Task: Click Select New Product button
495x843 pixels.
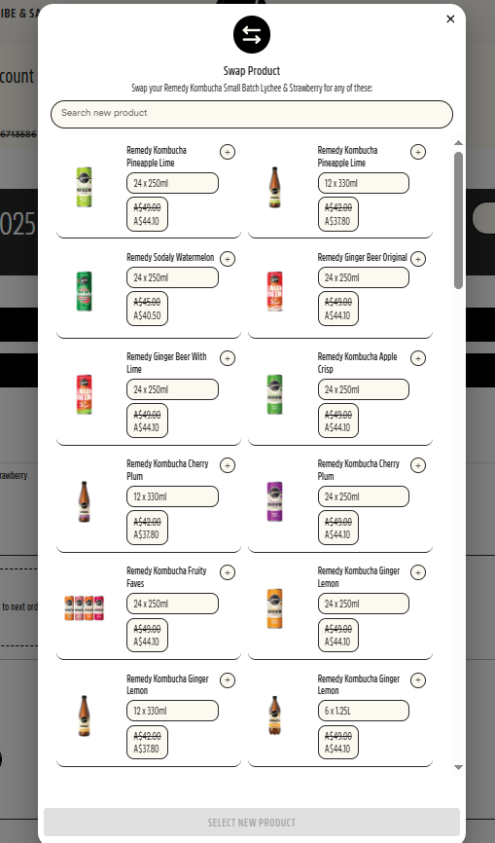Action: click(252, 823)
